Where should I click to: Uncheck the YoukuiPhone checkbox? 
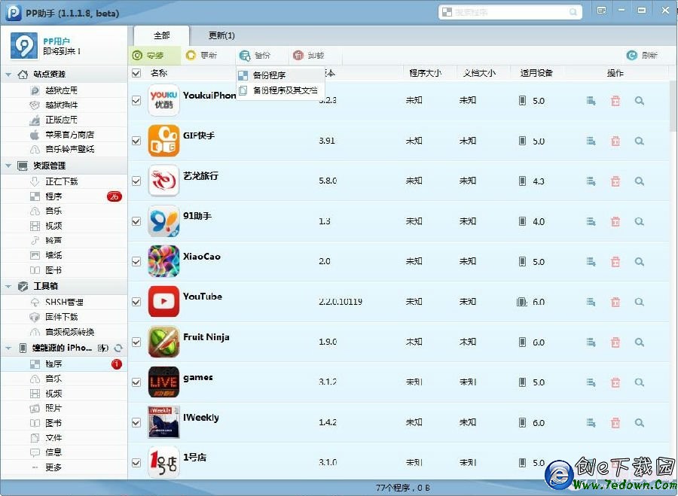136,100
